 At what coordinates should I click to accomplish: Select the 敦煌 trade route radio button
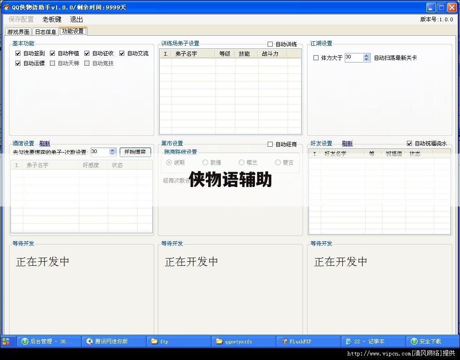point(206,162)
